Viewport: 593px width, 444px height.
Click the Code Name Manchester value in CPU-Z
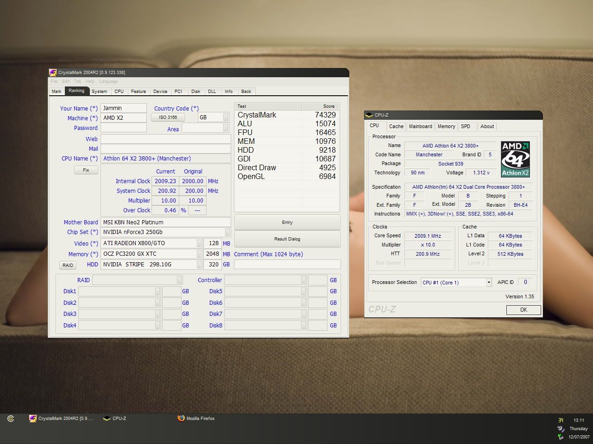coord(429,154)
